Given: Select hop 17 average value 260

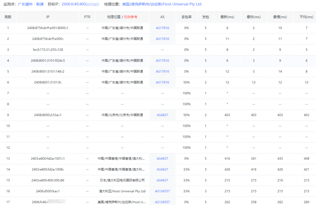Looking at the screenshot, I should [306, 202].
